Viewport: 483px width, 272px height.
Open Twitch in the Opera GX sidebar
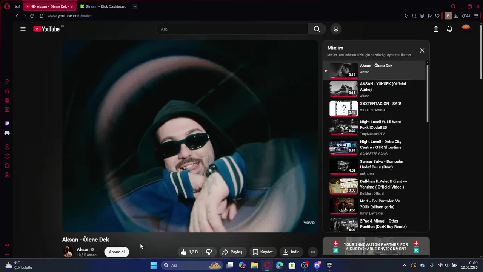coord(7,124)
